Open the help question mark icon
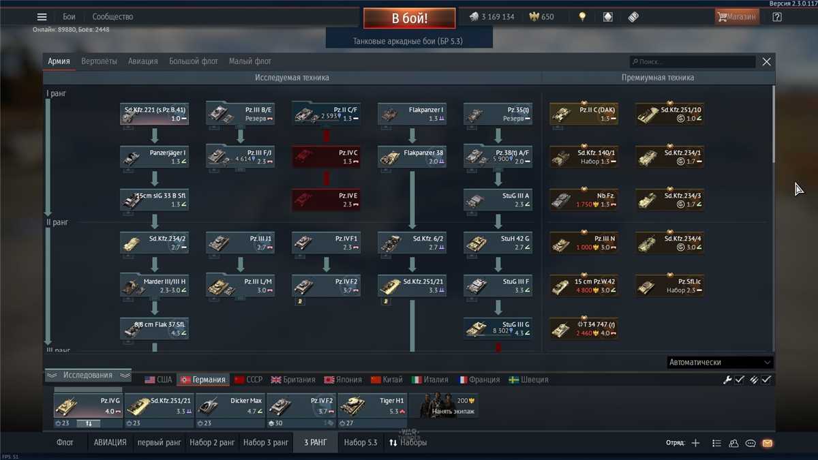 click(777, 17)
